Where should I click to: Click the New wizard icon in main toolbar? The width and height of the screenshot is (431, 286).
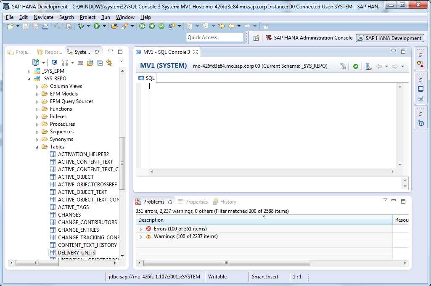pos(10,26)
